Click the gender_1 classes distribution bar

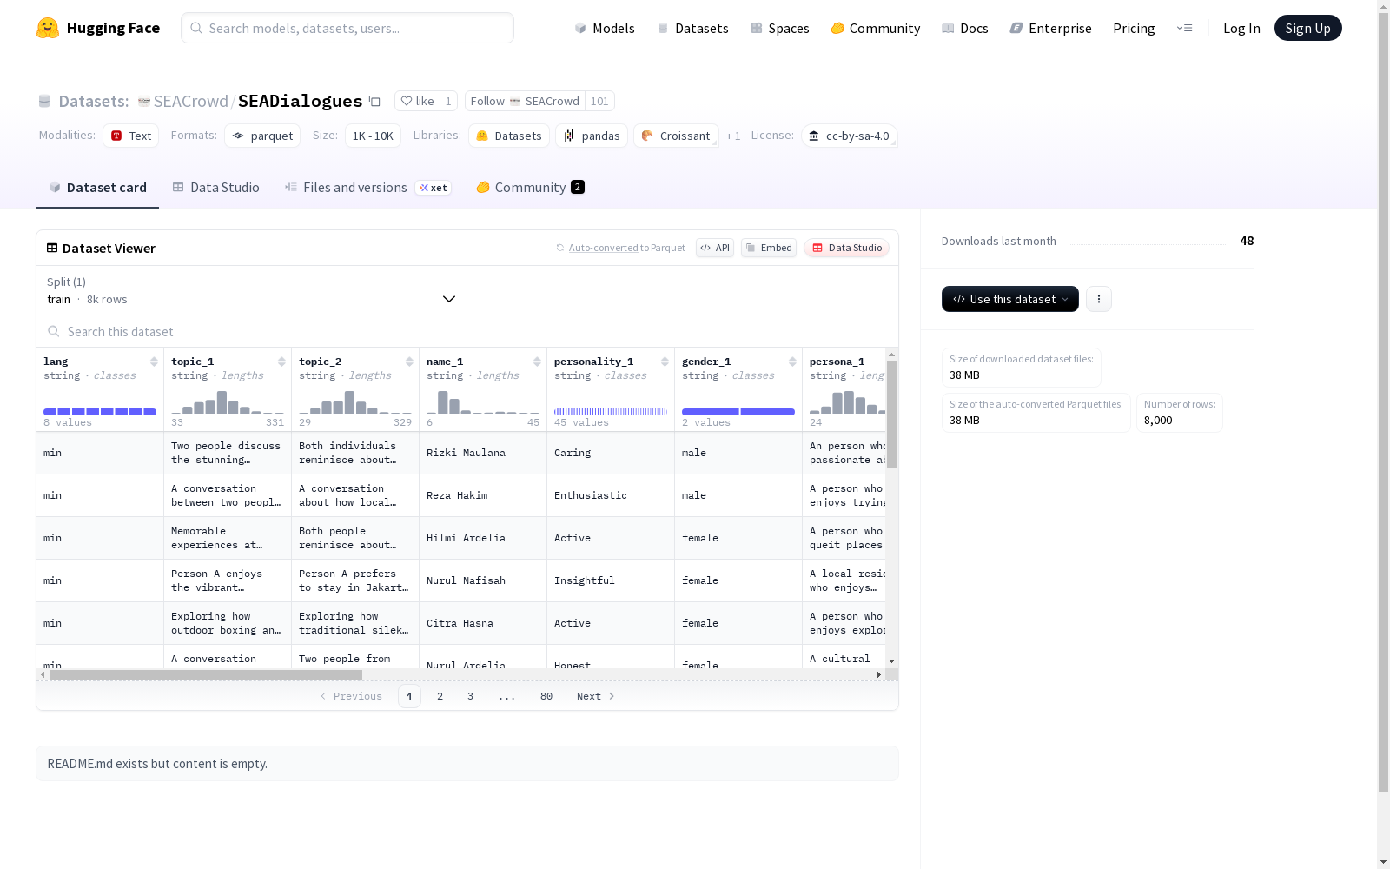pos(738,412)
